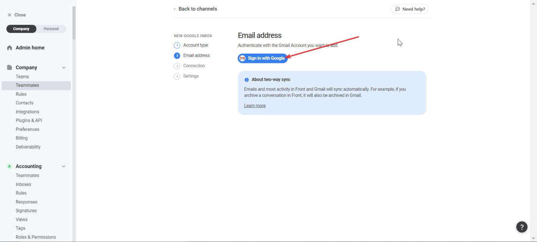The height and width of the screenshot is (242, 537).
Task: Click the green Accounting avatar icon
Action: pyautogui.click(x=9, y=166)
